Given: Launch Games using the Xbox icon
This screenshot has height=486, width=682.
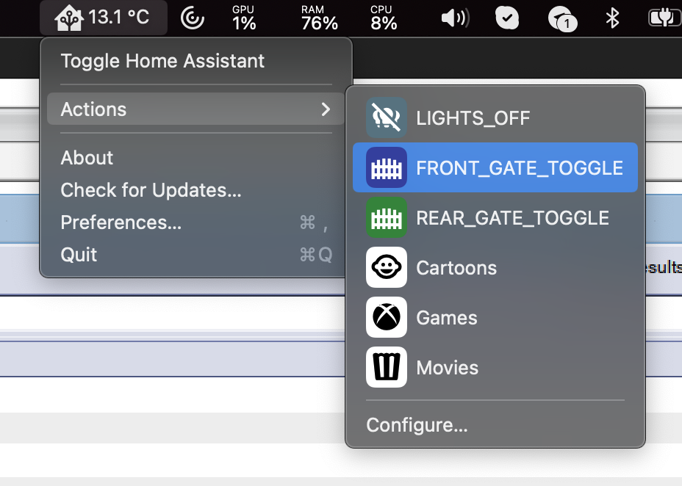Looking at the screenshot, I should pyautogui.click(x=386, y=317).
